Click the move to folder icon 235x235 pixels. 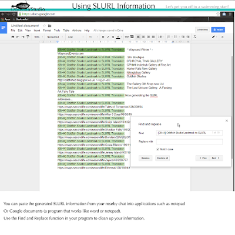[x=50, y=26]
